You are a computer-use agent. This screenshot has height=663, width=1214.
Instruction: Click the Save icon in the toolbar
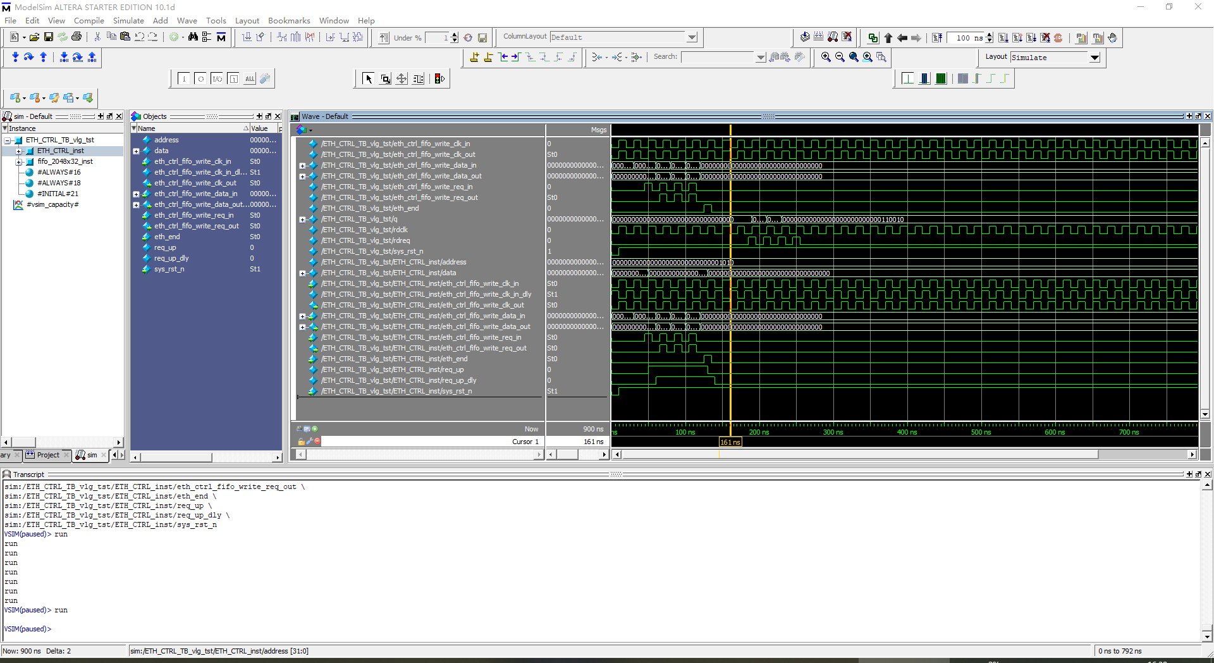(48, 37)
